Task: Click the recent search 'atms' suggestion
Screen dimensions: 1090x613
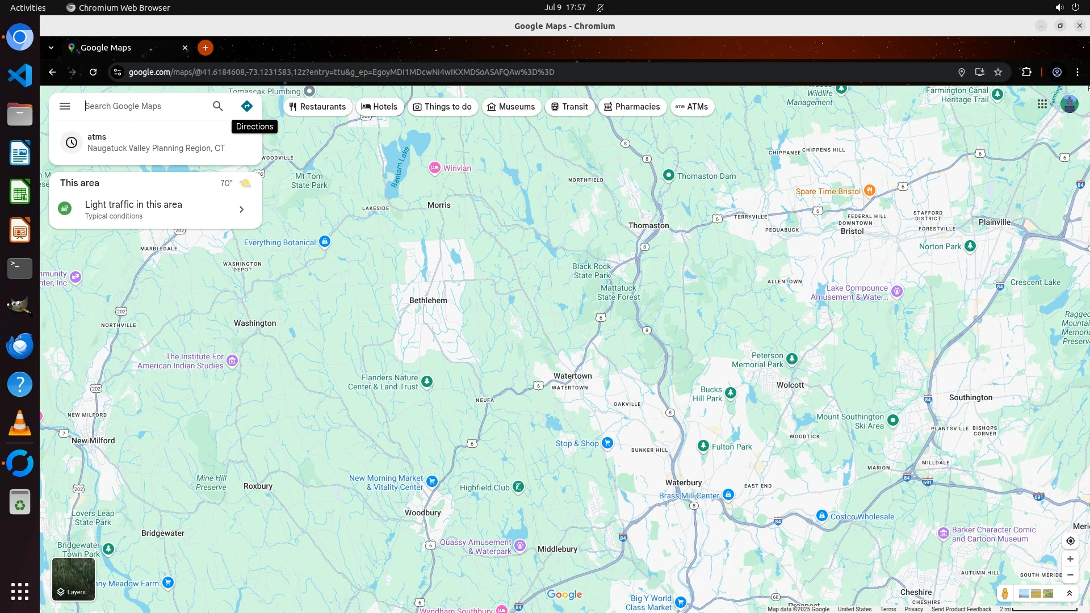Action: [x=156, y=142]
